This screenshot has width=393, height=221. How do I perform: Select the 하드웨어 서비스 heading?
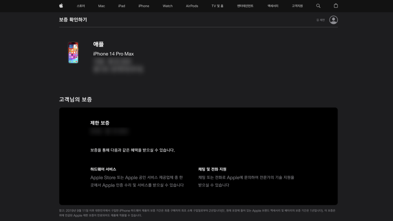[103, 169]
